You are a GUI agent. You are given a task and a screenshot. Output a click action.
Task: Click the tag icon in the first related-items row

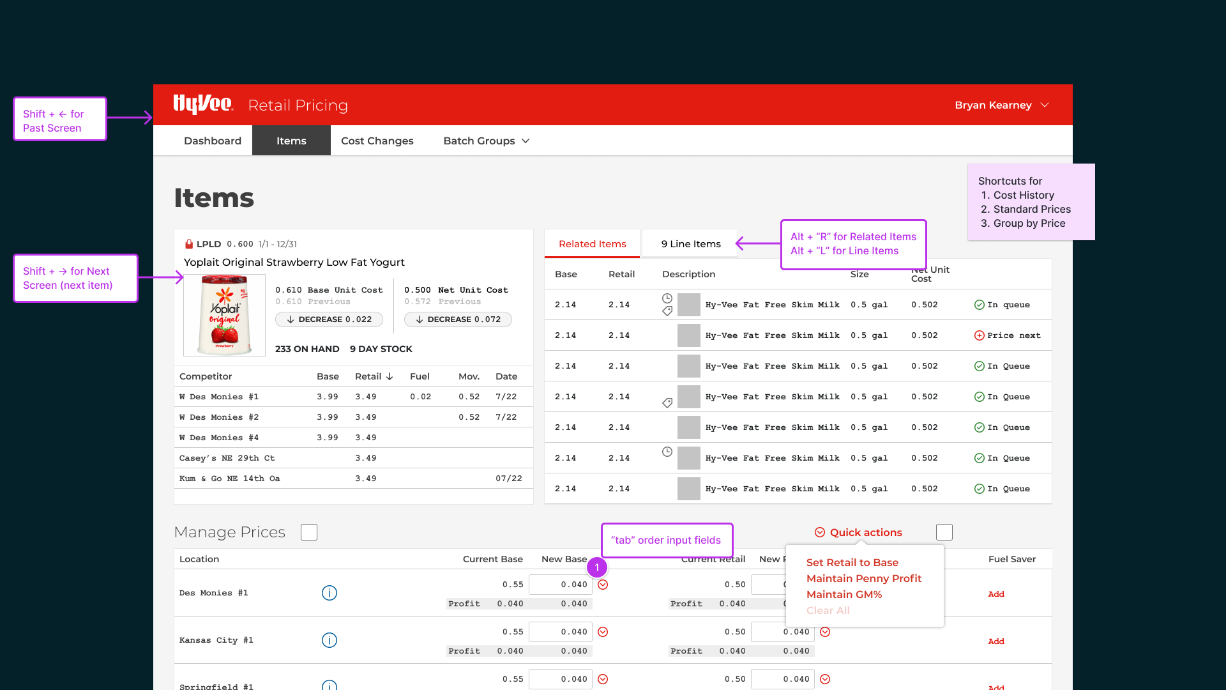click(667, 311)
